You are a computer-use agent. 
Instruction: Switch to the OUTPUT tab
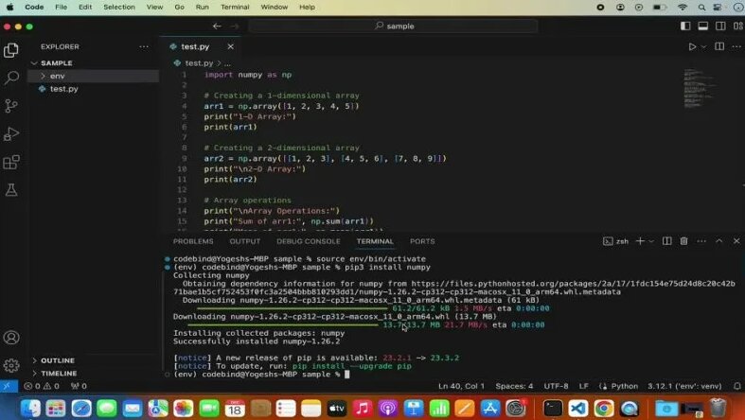(x=244, y=241)
